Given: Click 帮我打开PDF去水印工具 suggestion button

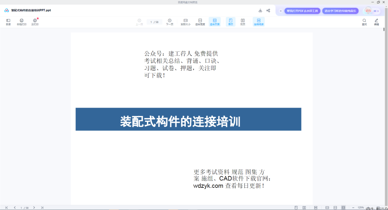Looking at the screenshot, I should click(x=302, y=11).
